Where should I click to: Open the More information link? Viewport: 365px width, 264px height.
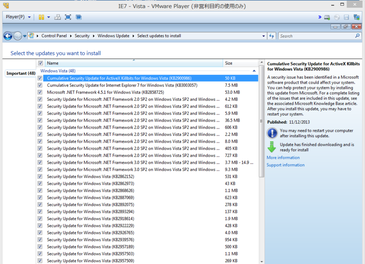click(283, 158)
